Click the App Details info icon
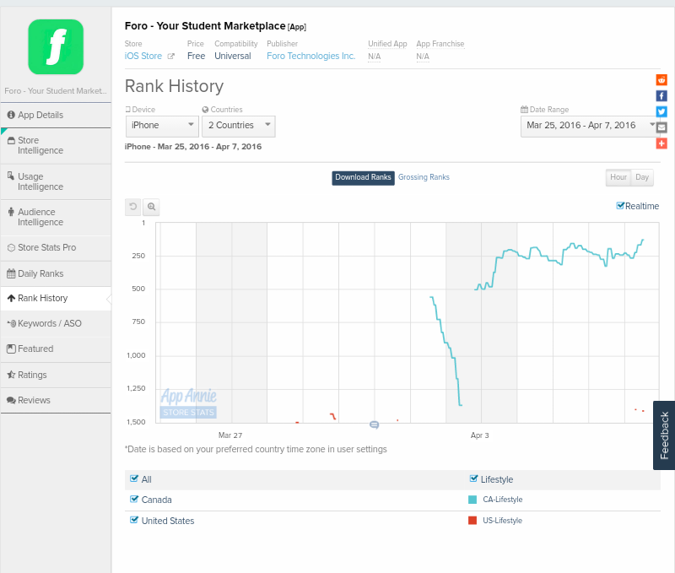Image resolution: width=675 pixels, height=573 pixels. click(11, 115)
